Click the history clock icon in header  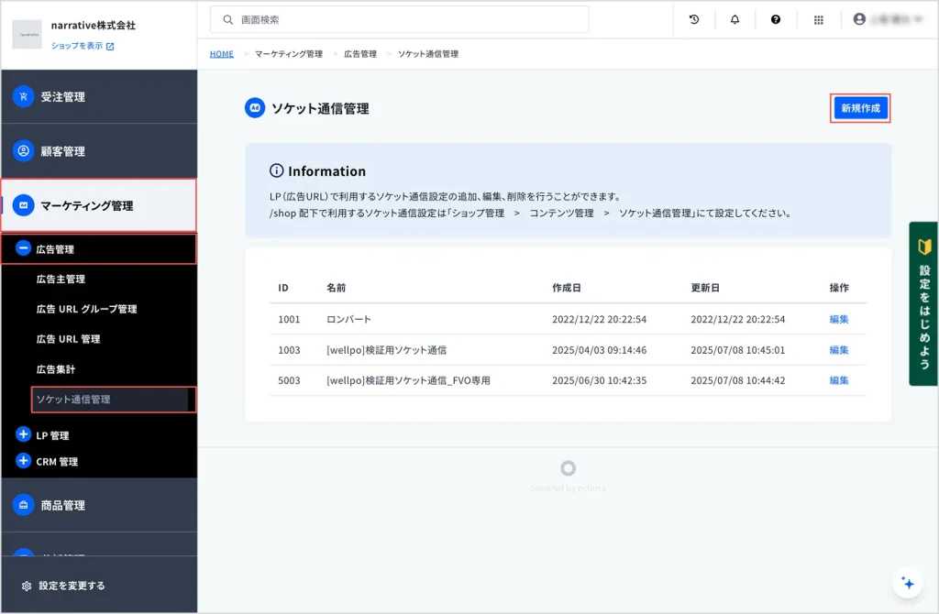pyautogui.click(x=694, y=19)
